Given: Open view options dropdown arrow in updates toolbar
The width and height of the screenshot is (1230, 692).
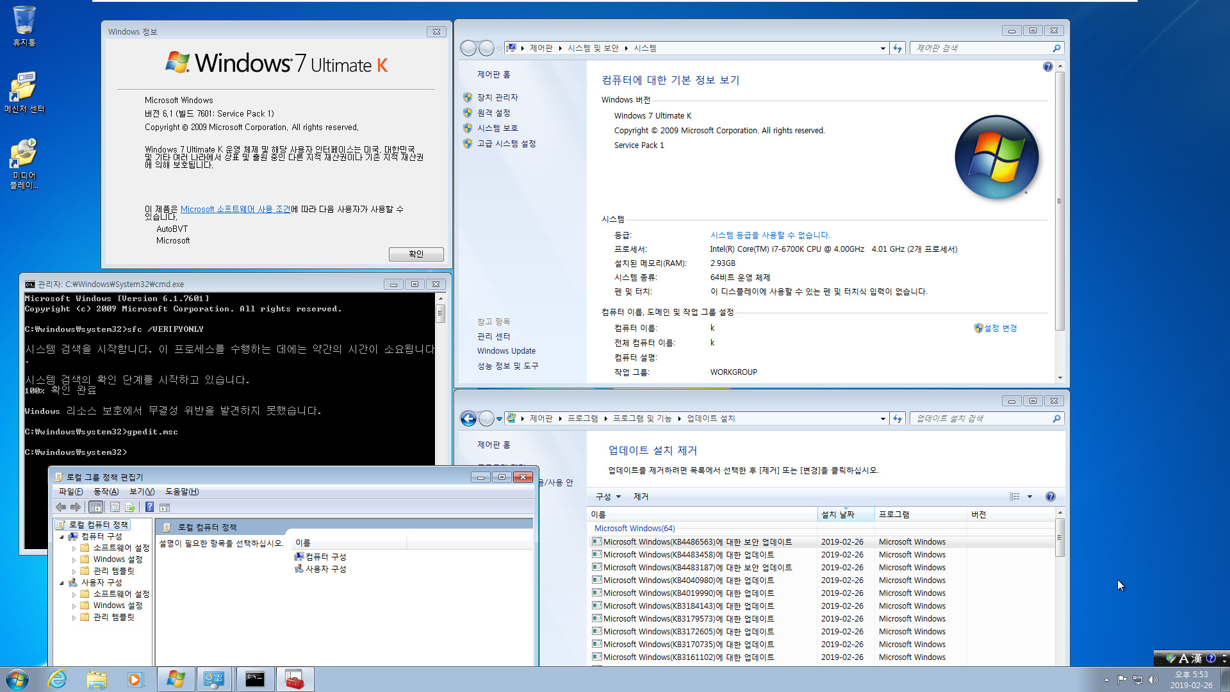Looking at the screenshot, I should point(1029,497).
